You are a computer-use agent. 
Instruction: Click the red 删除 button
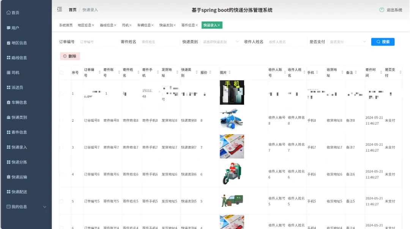[x=70, y=56]
